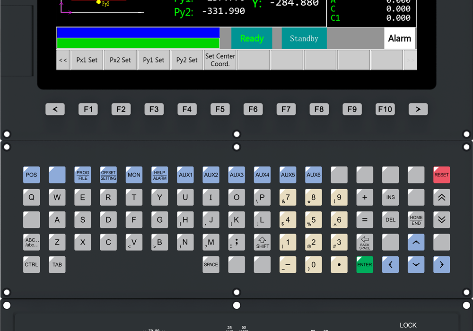Click the Alarm status indicator
The width and height of the screenshot is (473, 331).
pyautogui.click(x=399, y=38)
